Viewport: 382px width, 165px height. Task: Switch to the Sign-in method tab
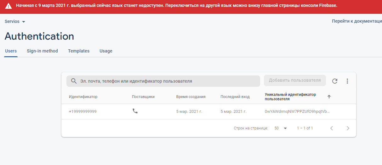42,51
